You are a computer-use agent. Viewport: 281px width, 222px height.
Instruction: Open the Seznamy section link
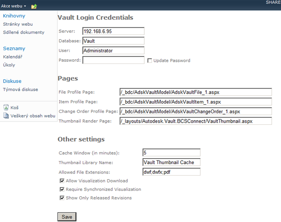coord(14,49)
